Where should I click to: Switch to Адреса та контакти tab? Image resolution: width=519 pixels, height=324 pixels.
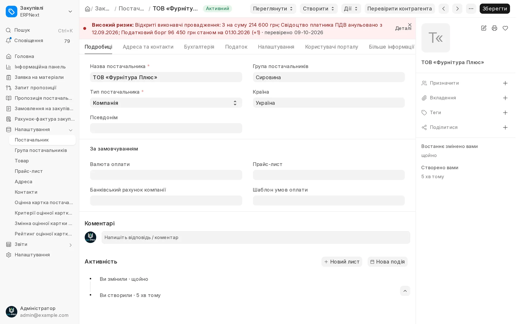pos(148,47)
